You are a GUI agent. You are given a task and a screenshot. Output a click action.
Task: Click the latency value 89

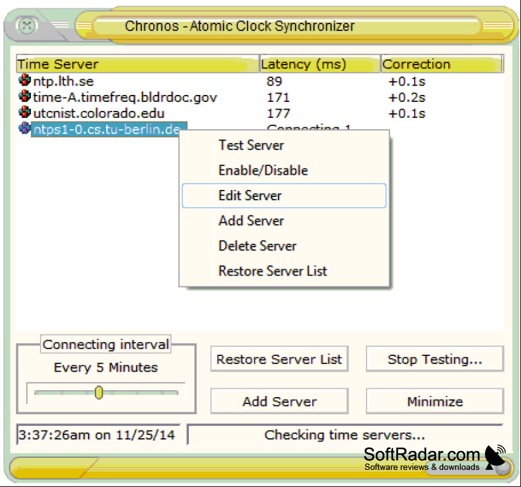point(275,82)
